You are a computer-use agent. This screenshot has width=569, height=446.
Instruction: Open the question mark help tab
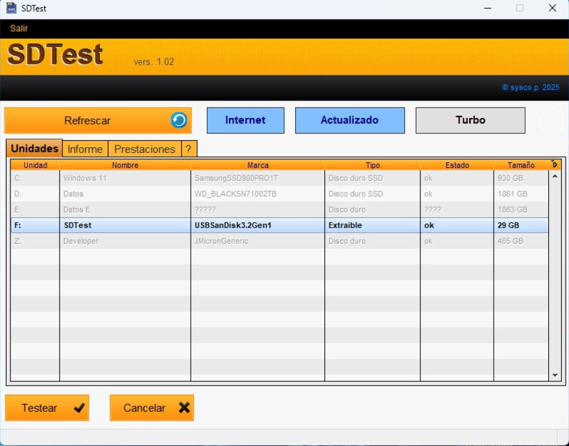click(x=188, y=149)
